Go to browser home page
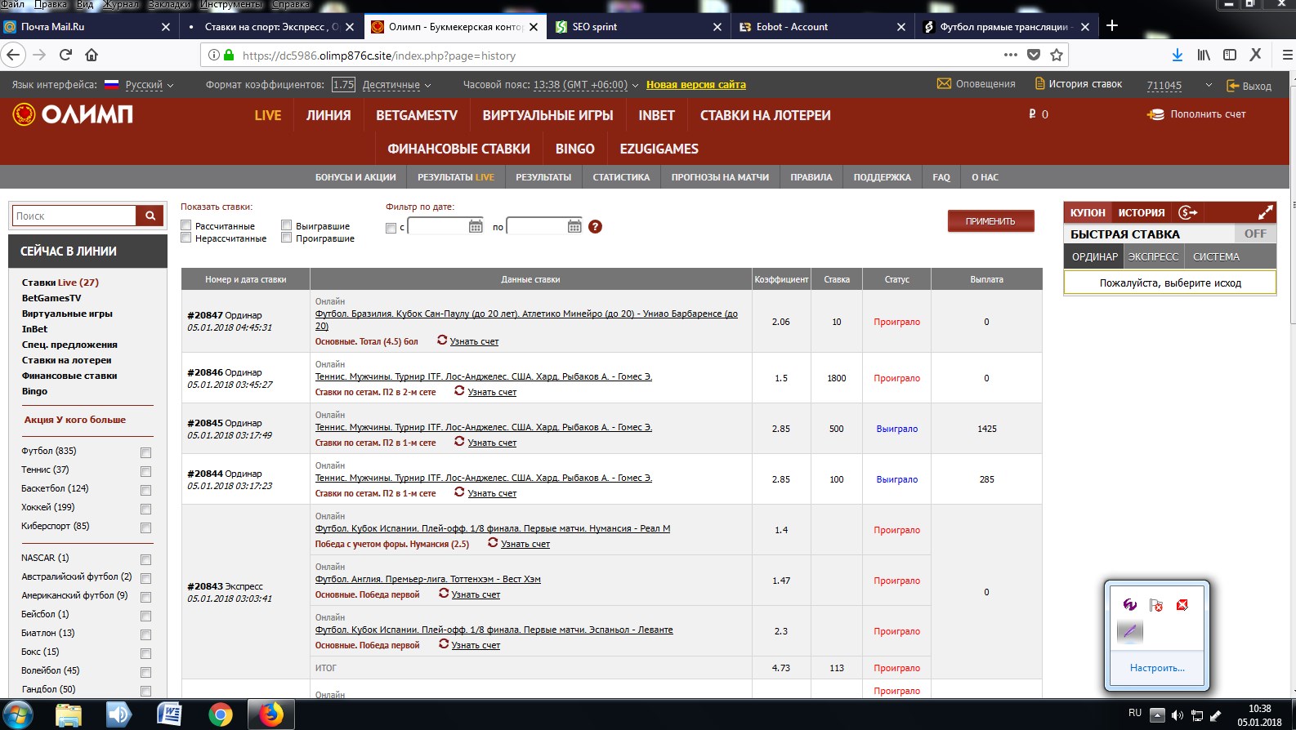Image resolution: width=1296 pixels, height=730 pixels. coord(92,55)
